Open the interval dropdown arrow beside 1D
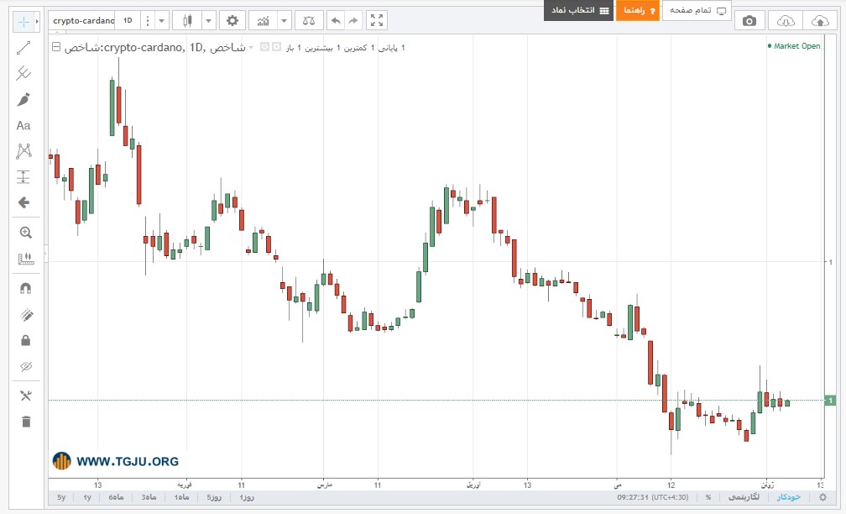The image size is (846, 514). [x=161, y=20]
